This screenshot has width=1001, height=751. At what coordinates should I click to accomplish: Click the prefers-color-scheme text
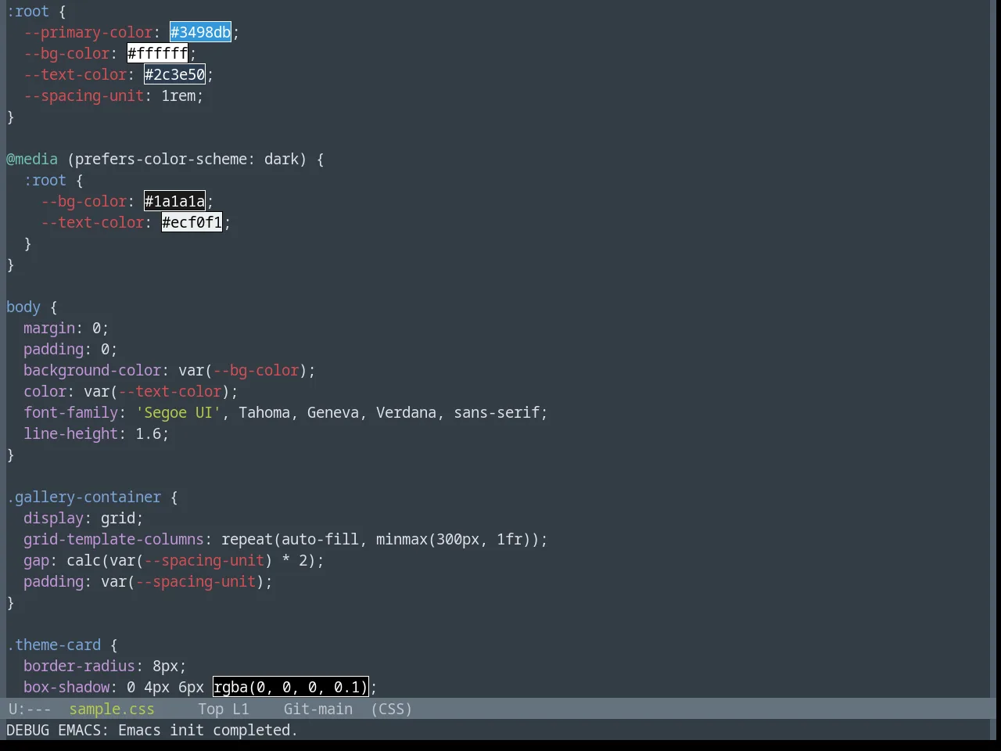[x=161, y=159]
